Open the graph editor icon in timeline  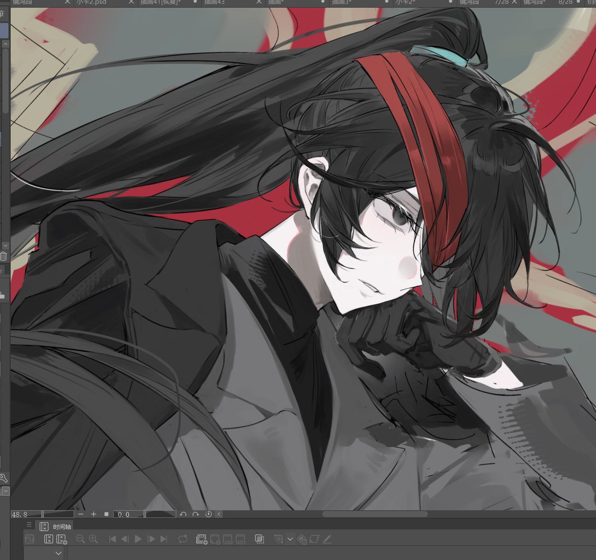point(30,539)
